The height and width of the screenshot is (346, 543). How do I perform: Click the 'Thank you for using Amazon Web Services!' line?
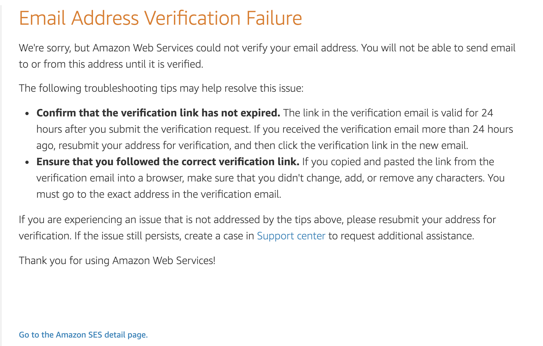(117, 260)
